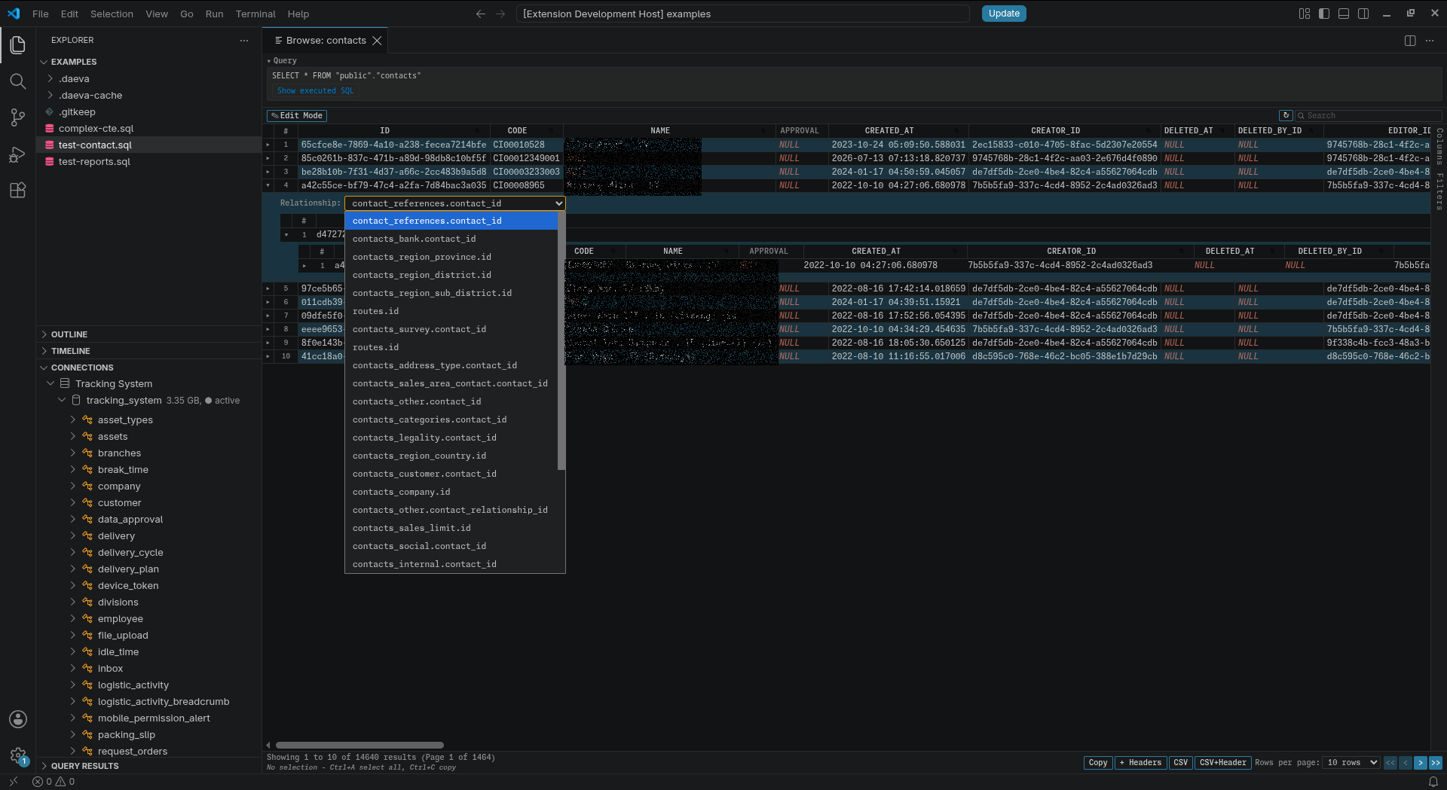This screenshot has height=790, width=1447.
Task: Go forward using the navigation arrow
Action: (500, 14)
